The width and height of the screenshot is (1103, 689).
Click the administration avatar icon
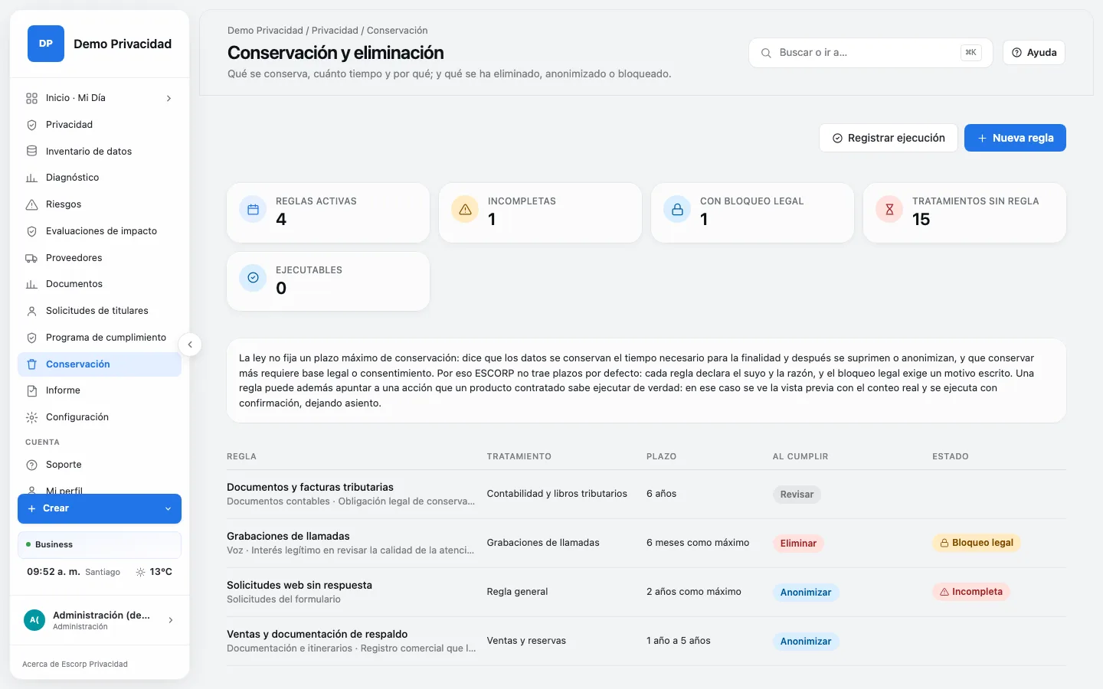34,620
